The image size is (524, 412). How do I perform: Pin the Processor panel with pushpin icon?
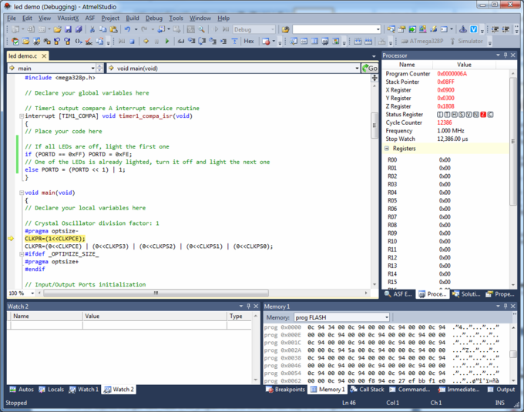point(506,55)
